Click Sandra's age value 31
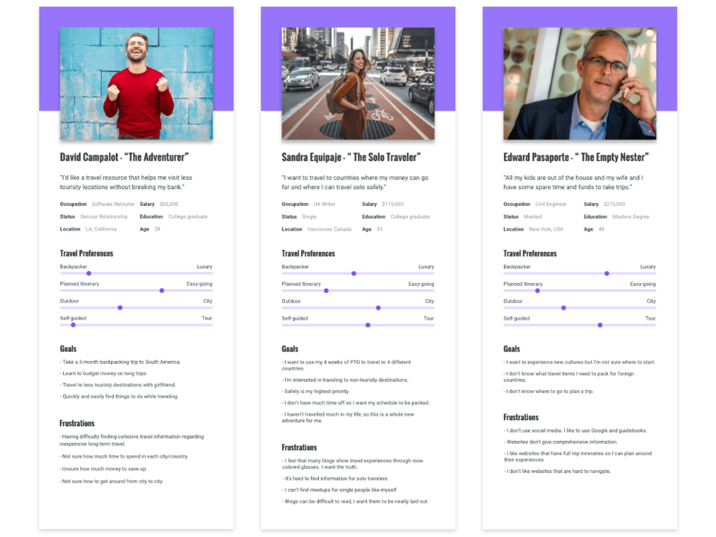Screen dimensions: 716x537 point(380,229)
